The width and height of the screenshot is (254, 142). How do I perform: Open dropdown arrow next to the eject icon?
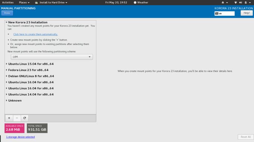[x=227, y=3]
